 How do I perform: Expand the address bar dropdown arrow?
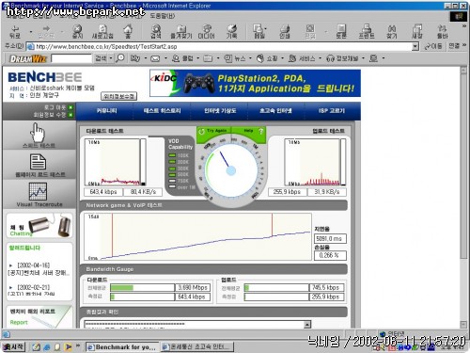415,47
